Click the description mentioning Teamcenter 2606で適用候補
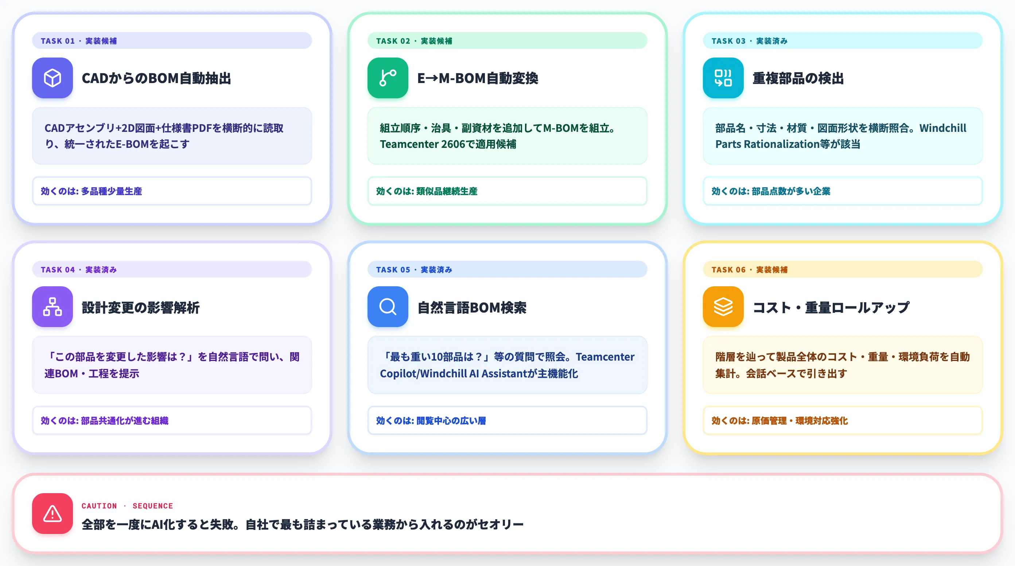Image resolution: width=1015 pixels, height=566 pixels. coord(507,136)
